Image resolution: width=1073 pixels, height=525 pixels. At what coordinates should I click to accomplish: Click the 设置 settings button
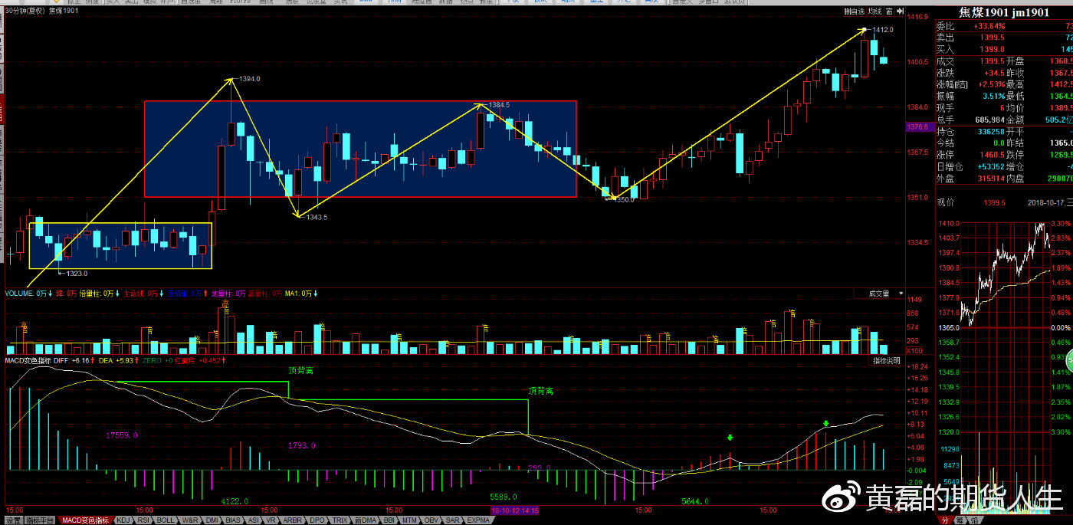tap(13, 520)
